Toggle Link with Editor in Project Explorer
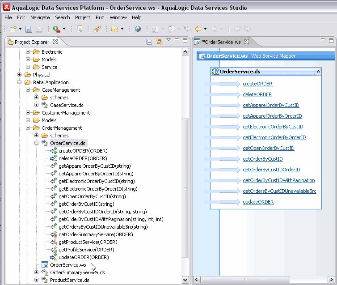The image size is (337, 285). (159, 42)
